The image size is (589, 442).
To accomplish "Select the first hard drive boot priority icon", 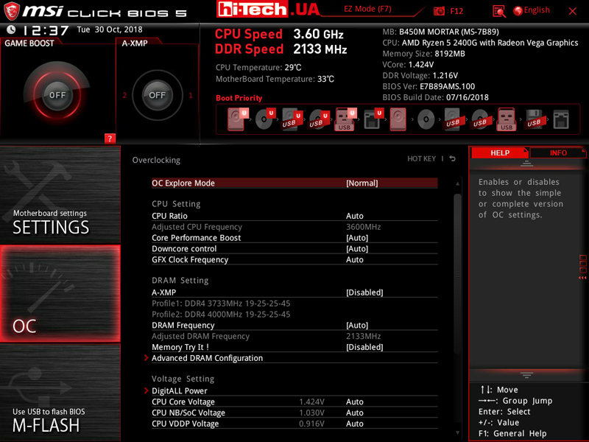I will 237,119.
